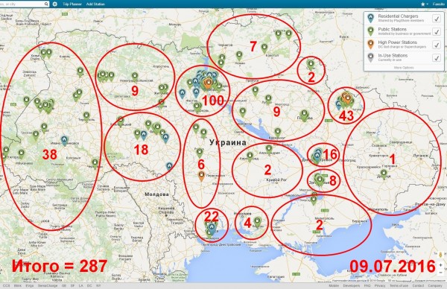This screenshot has height=289, width=447.
Task: Open the Contact footer link
Action: coord(418,285)
